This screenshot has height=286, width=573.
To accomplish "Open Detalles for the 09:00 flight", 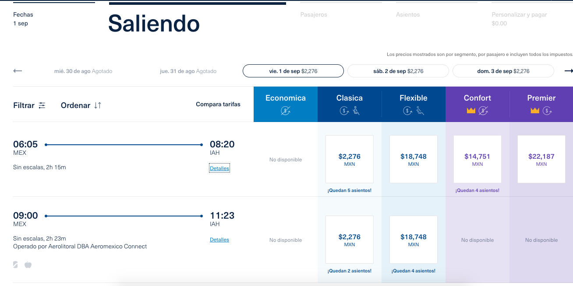I will [x=219, y=240].
